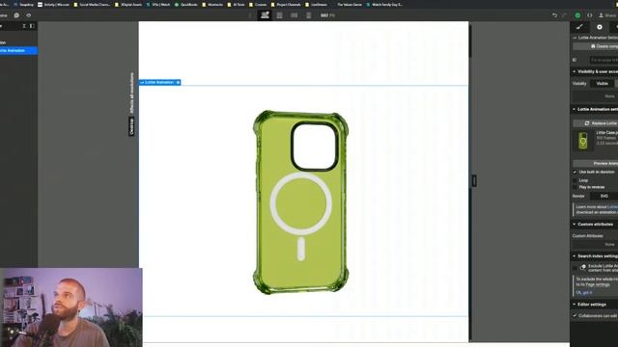Click the OK, got it link
This screenshot has height=347, width=618.
point(583,293)
